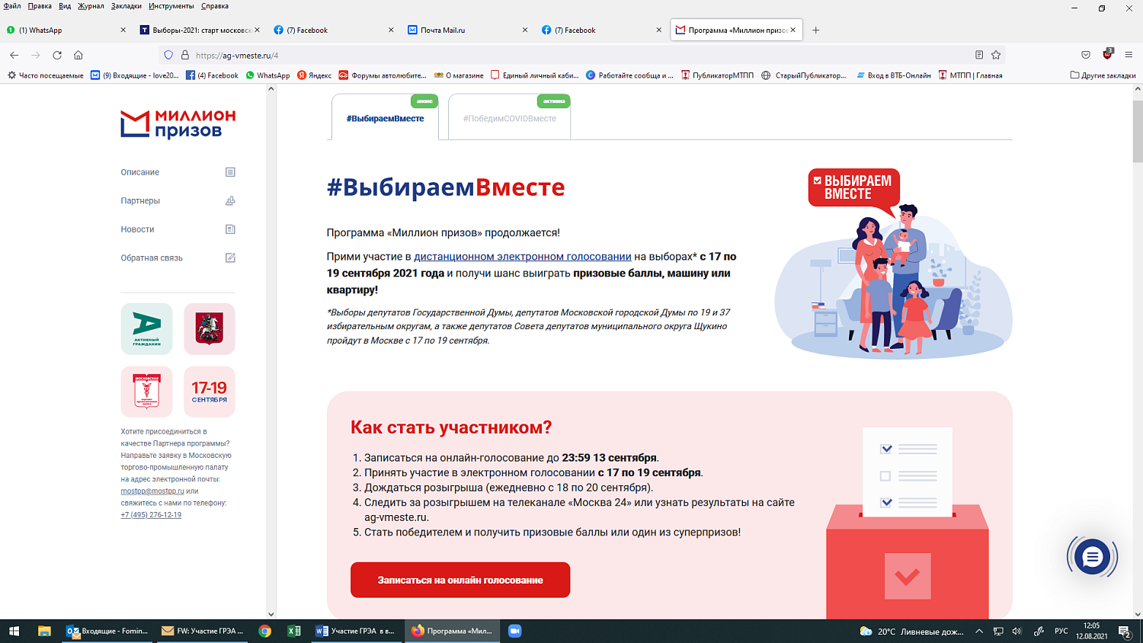Select the 17-19 сентября dates icon
This screenshot has height=643, width=1143.
tap(209, 392)
